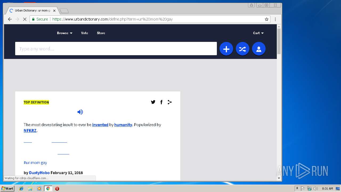Select the Urban Dictionary browser tab
Image resolution: width=341 pixels, height=192 pixels.
coord(32,11)
